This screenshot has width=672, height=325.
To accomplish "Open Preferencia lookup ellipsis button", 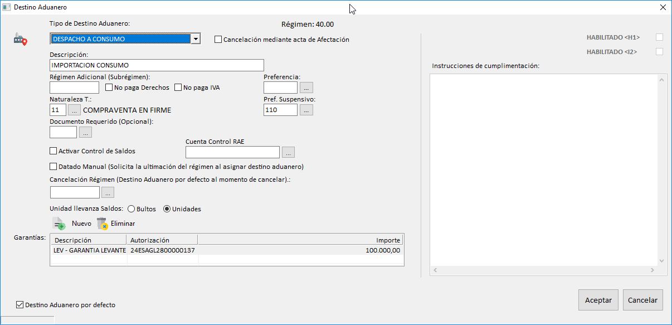I will 306,88.
